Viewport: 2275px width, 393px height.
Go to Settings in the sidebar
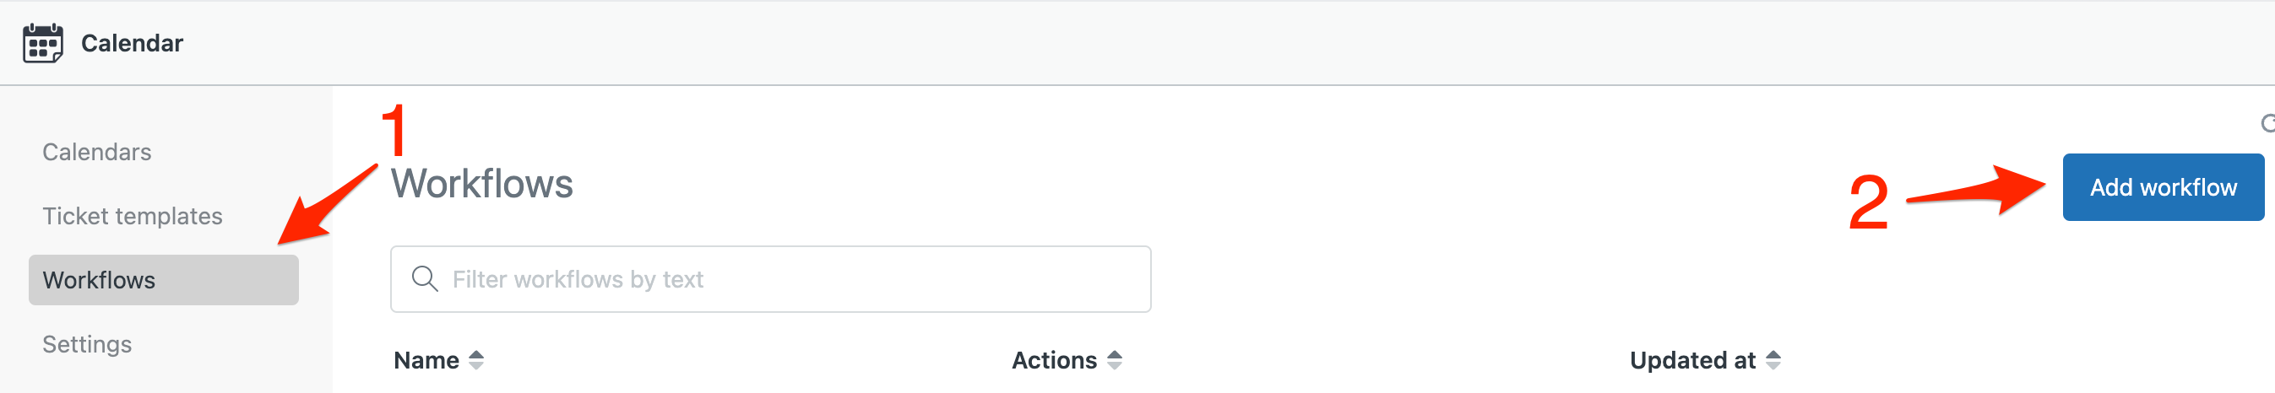pyautogui.click(x=86, y=343)
